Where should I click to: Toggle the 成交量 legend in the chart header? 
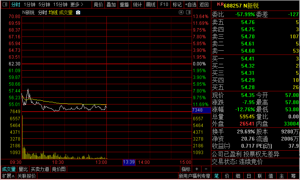coord(66,12)
